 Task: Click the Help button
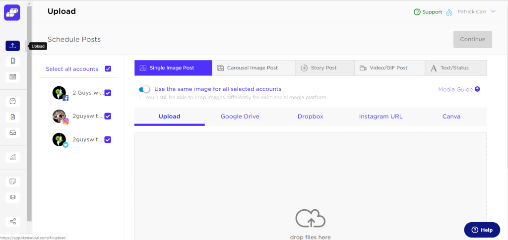click(482, 230)
